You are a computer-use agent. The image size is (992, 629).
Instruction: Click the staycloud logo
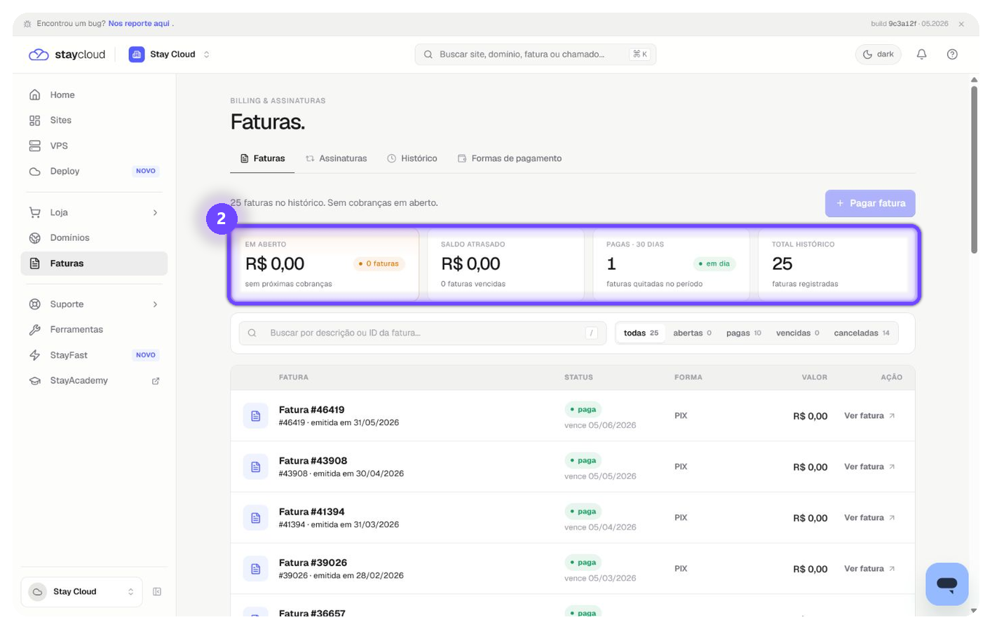[x=67, y=55]
